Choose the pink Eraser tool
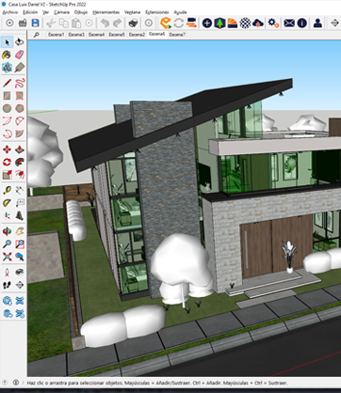 pos(20,55)
